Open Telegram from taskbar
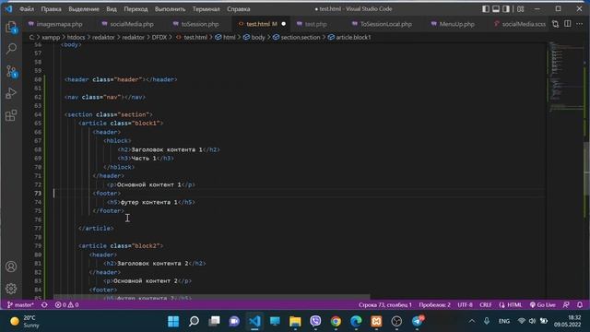This screenshot has width=590, height=332. (x=417, y=321)
